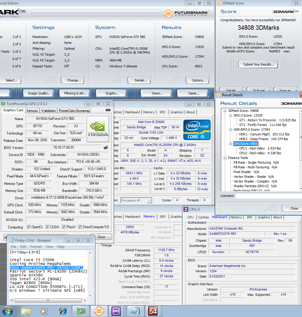The height and width of the screenshot is (317, 302).
Task: Toggle the OpenCL checkbox
Action: (x=29, y=227)
